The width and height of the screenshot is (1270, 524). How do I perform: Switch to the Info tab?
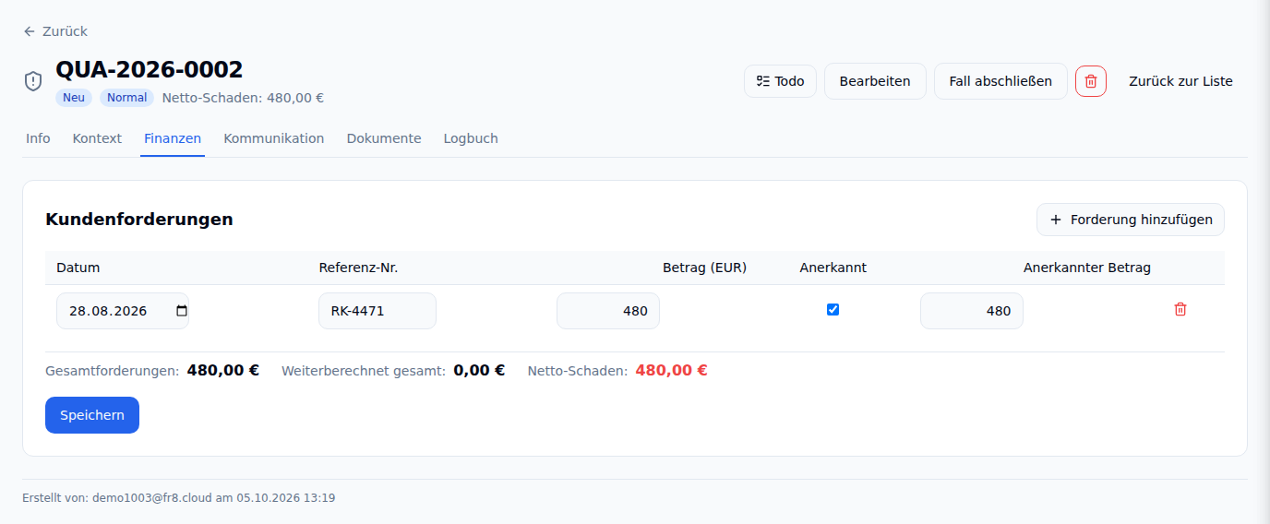[38, 138]
